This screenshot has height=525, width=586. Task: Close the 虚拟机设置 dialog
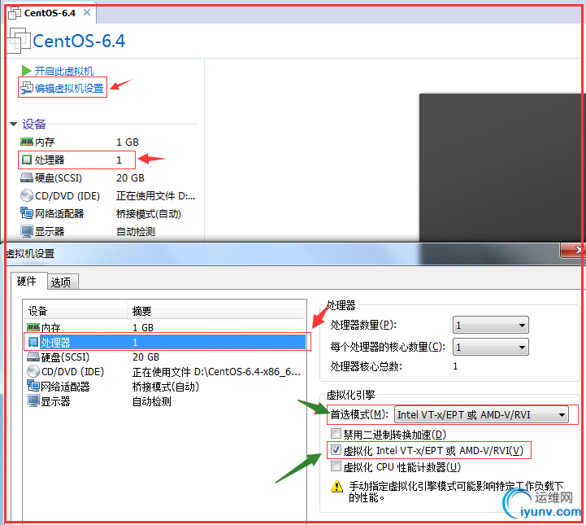tap(574, 250)
